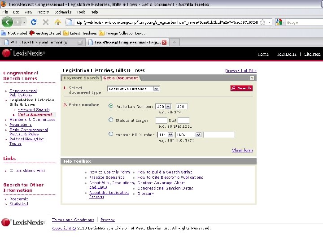Screen dimensions: 323x242
Task: Click the How Do I? link
Action: point(286,54)
